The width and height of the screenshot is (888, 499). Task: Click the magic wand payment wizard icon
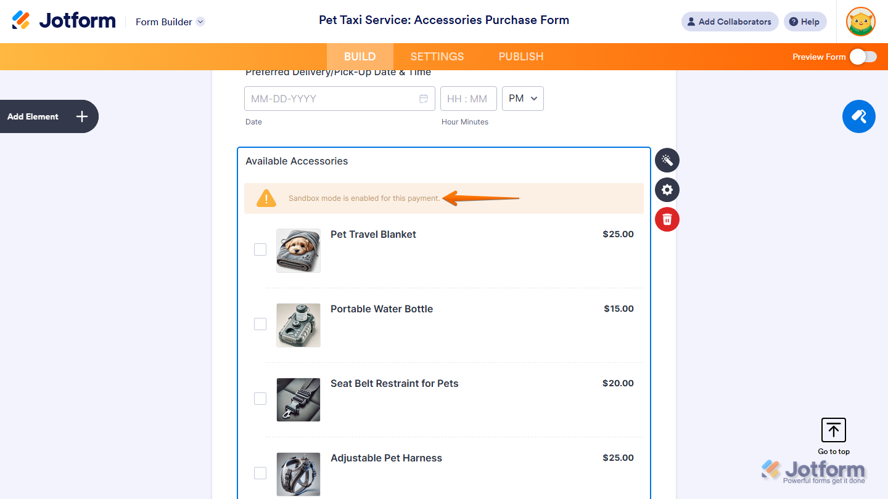point(667,160)
